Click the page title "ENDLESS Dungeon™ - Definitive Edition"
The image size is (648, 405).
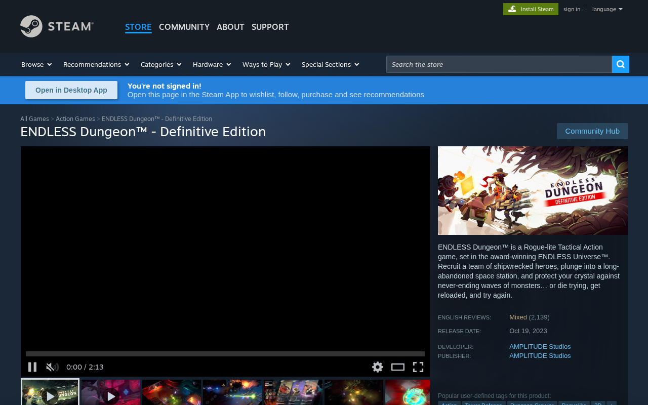(x=143, y=132)
